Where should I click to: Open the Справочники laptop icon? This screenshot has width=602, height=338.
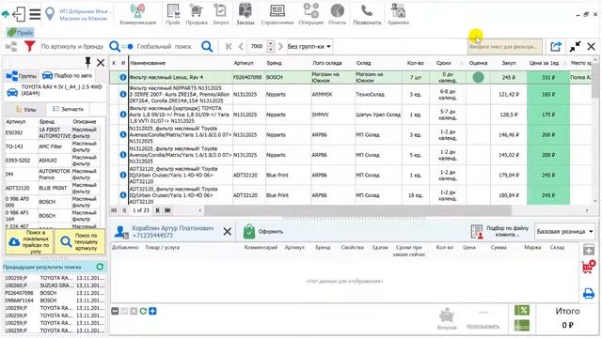277,11
